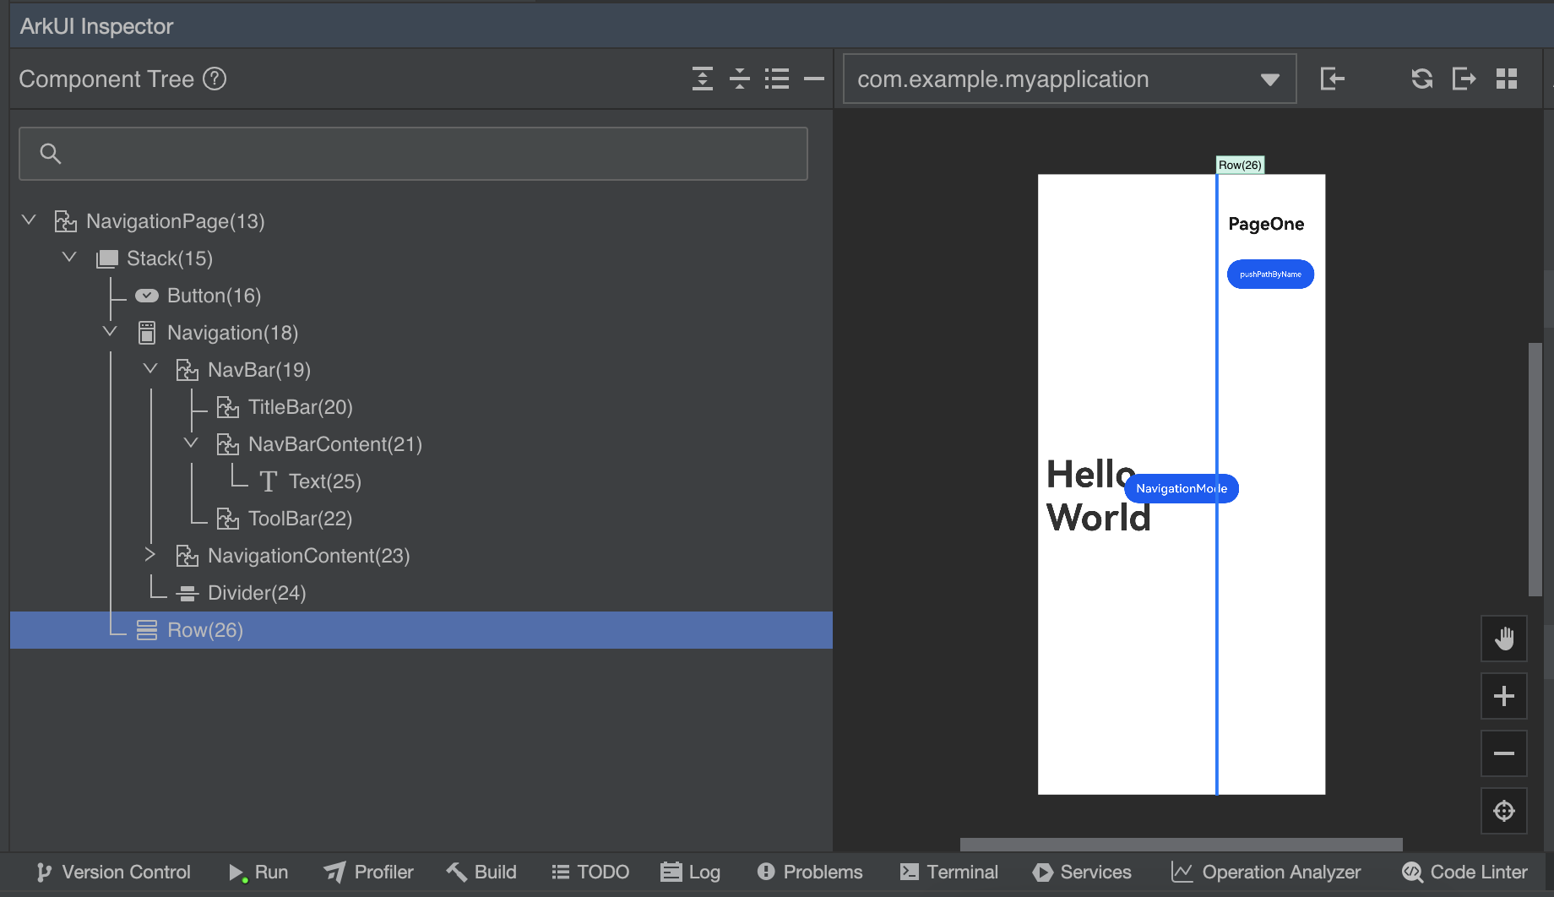Click the search field in Component Tree
Screen dimensions: 1554x897
click(x=413, y=154)
